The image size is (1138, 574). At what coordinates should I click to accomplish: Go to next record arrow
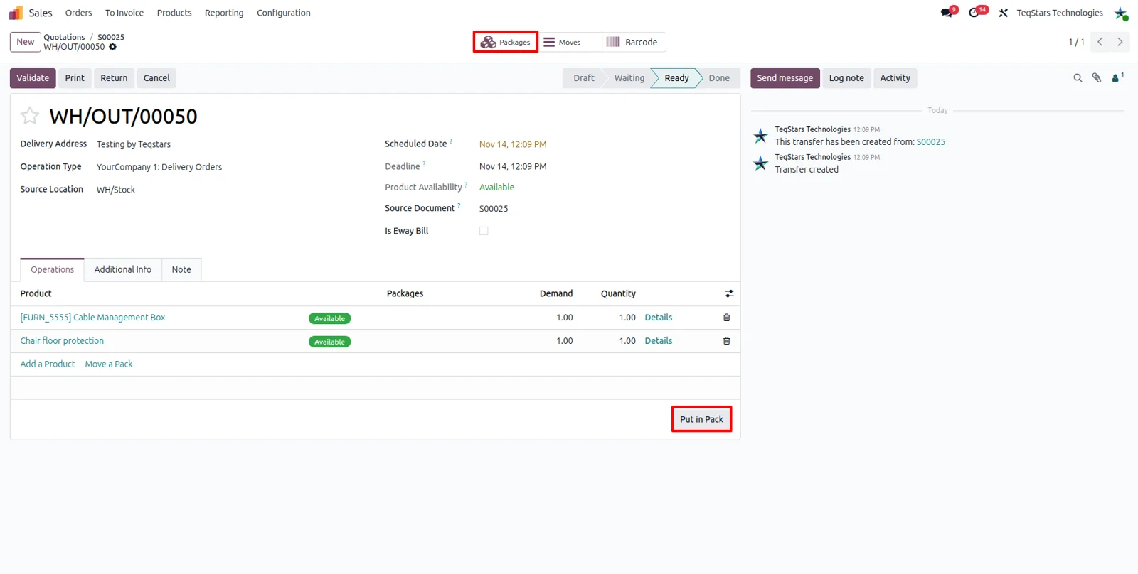coord(1120,42)
